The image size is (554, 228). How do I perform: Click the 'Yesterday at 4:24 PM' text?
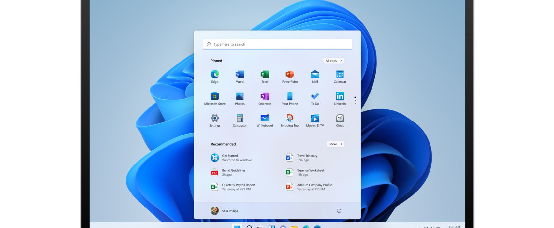[x=237, y=189]
